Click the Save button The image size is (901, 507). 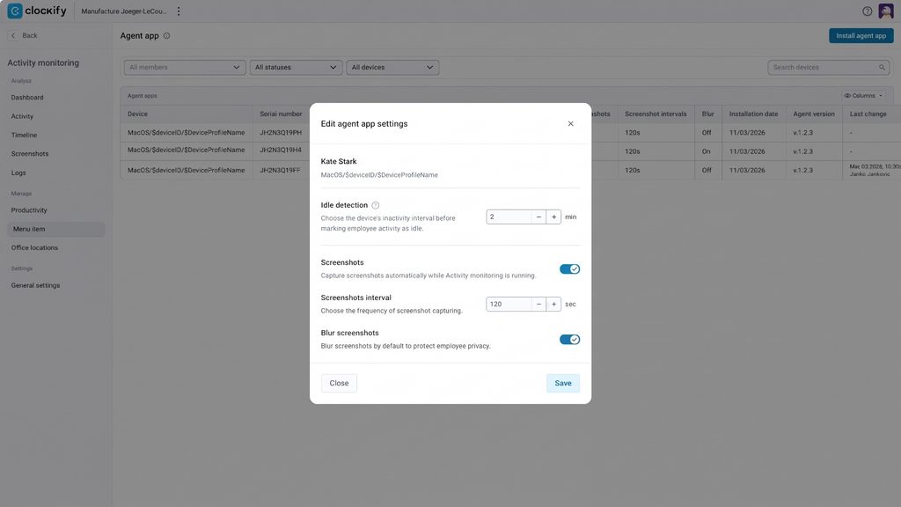(x=563, y=383)
